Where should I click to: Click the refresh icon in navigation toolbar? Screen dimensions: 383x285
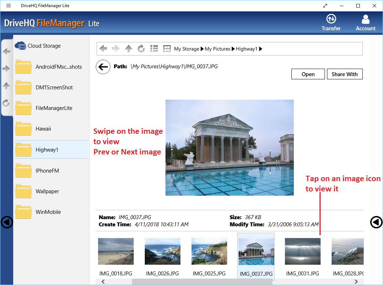[x=141, y=49]
